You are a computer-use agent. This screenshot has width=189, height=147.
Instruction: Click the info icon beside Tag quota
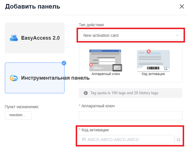point(85,93)
